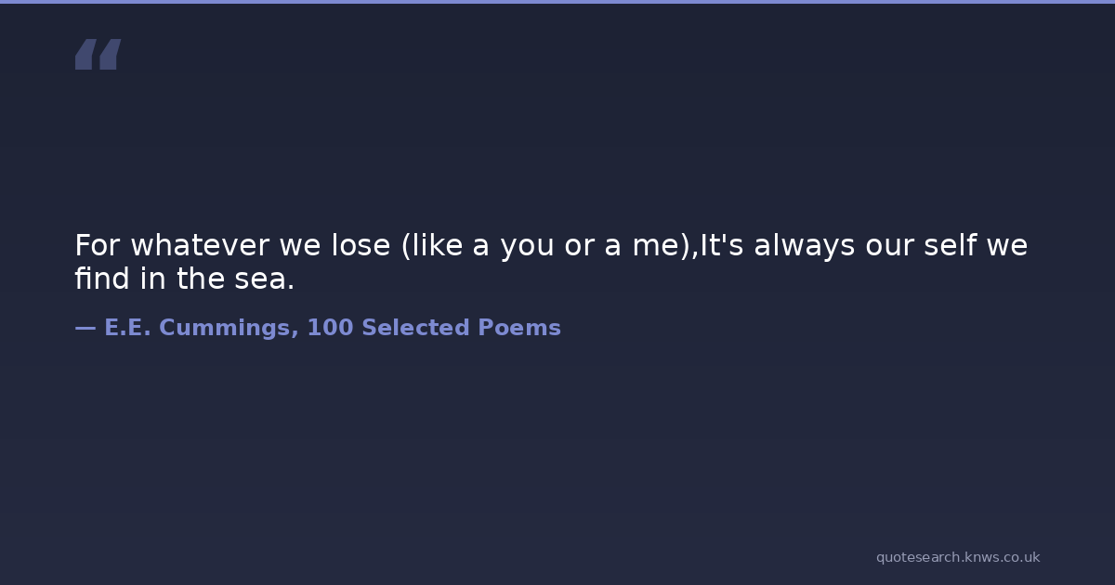Click the word "lose" in the quote
Image resolution: width=1115 pixels, height=585 pixels.
(361, 246)
